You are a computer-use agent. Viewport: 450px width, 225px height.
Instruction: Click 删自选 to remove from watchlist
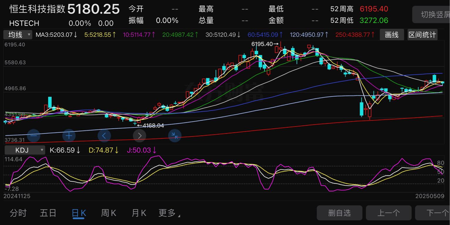pos(340,213)
